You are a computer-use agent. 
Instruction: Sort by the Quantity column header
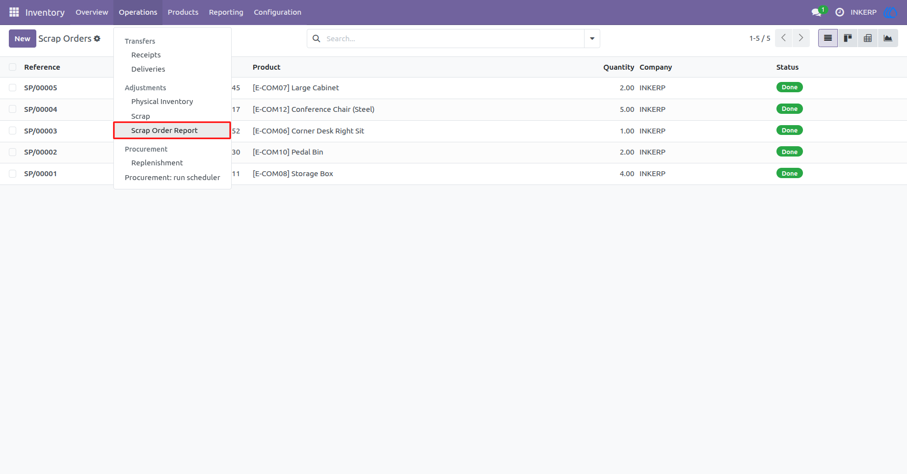tap(618, 67)
